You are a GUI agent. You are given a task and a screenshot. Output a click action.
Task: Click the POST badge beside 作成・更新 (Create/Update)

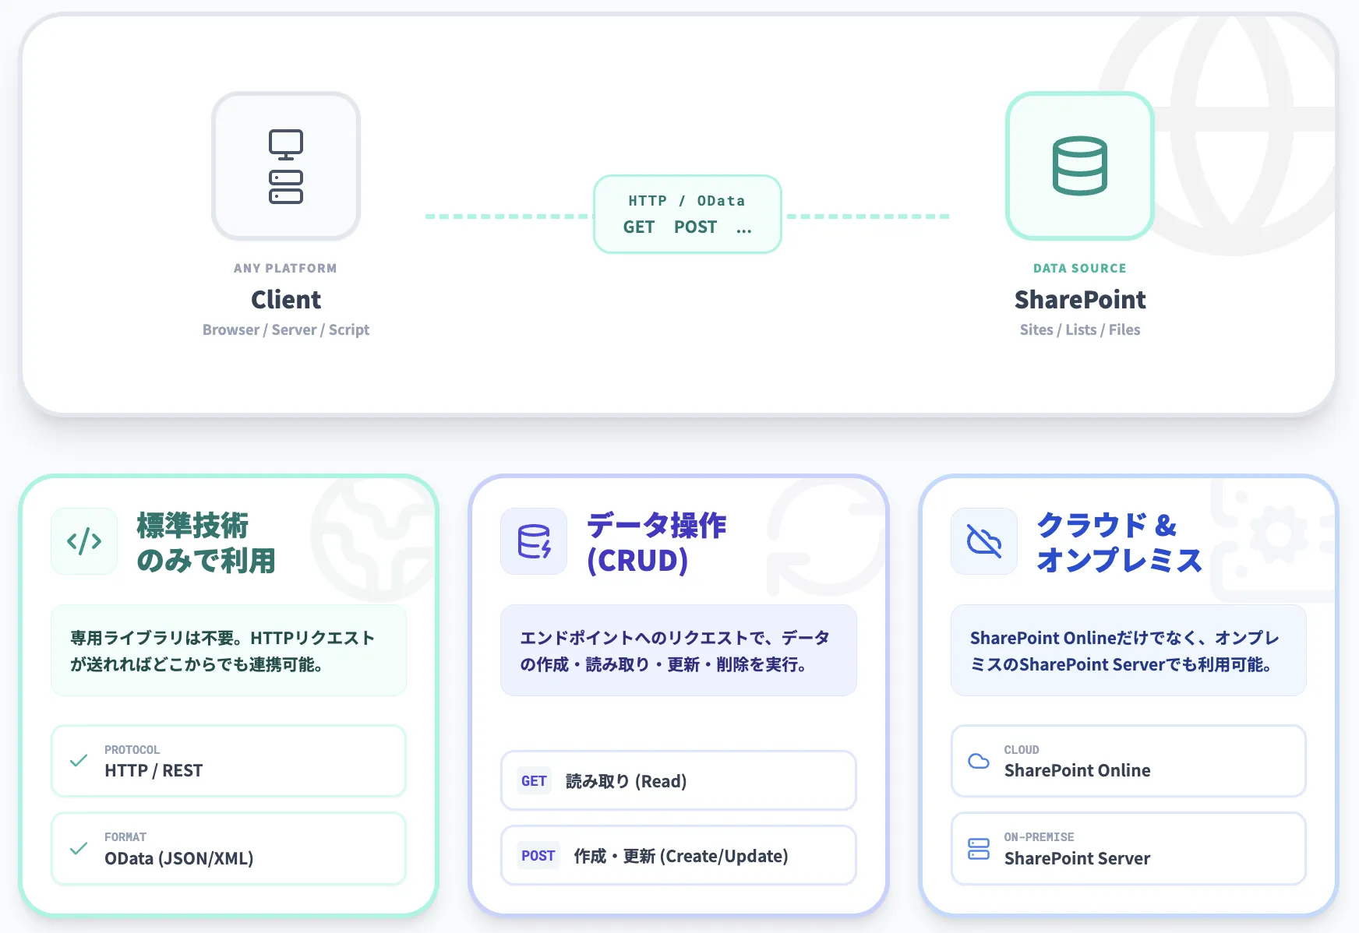538,855
